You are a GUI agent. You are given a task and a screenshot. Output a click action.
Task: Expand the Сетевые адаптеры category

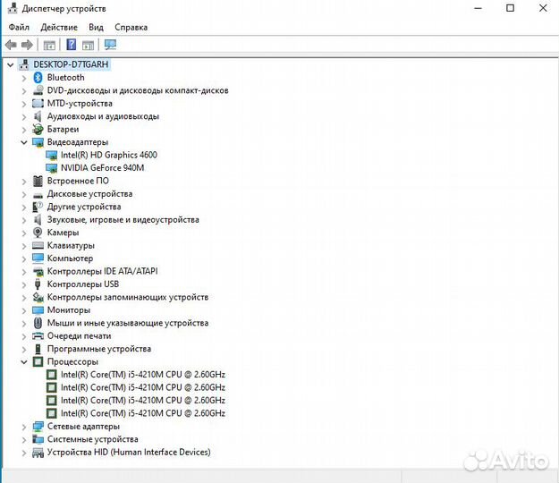24,427
